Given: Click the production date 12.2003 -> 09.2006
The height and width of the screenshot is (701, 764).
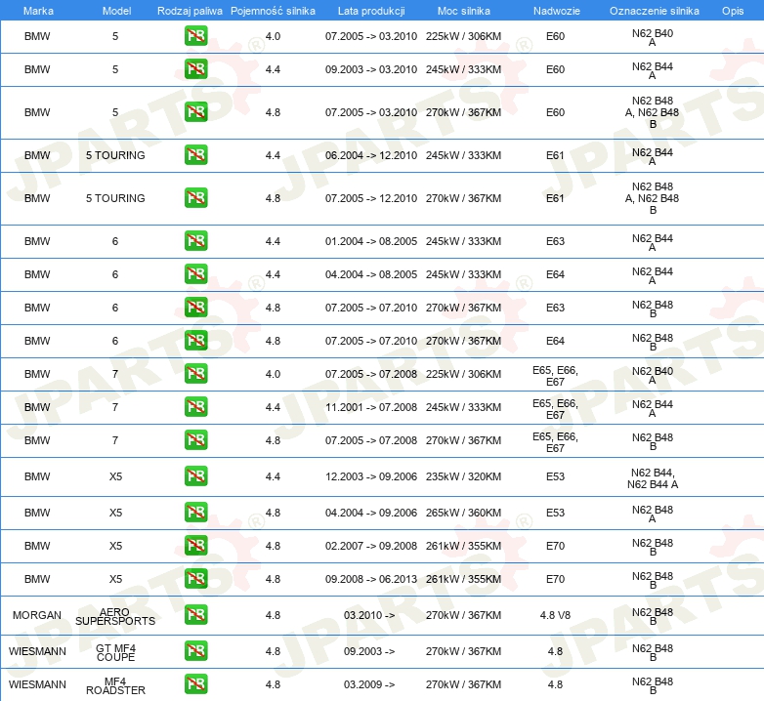Looking at the screenshot, I should [371, 476].
